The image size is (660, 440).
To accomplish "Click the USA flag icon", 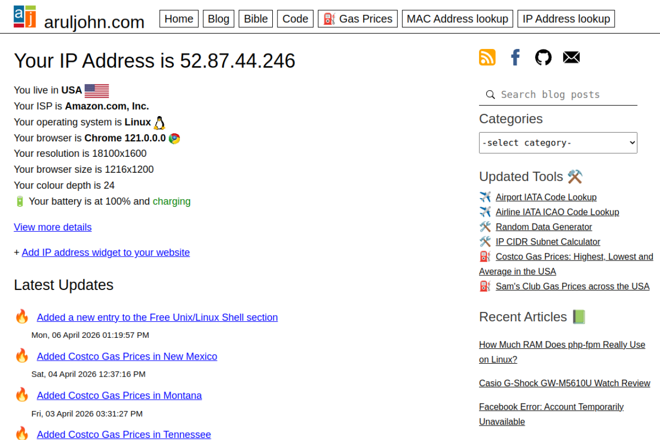I will pyautogui.click(x=96, y=91).
